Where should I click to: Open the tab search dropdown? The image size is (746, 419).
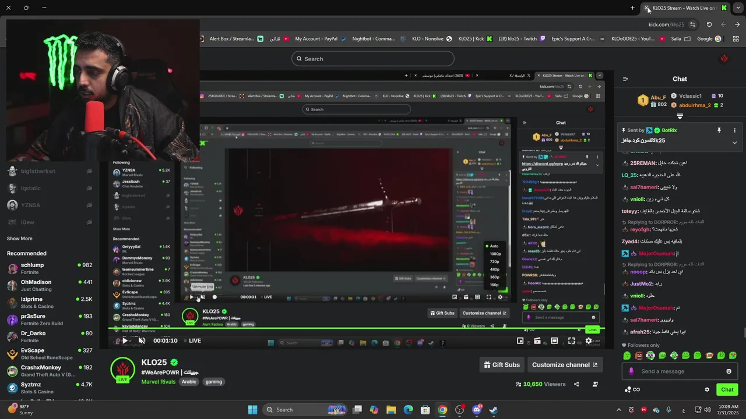[737, 8]
